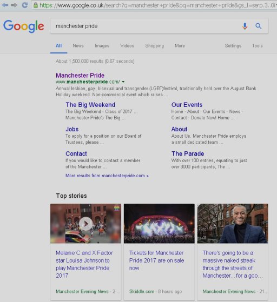Reload the page with refresh icon
Image resolution: width=277 pixels, height=302 pixels.
pos(25,5)
